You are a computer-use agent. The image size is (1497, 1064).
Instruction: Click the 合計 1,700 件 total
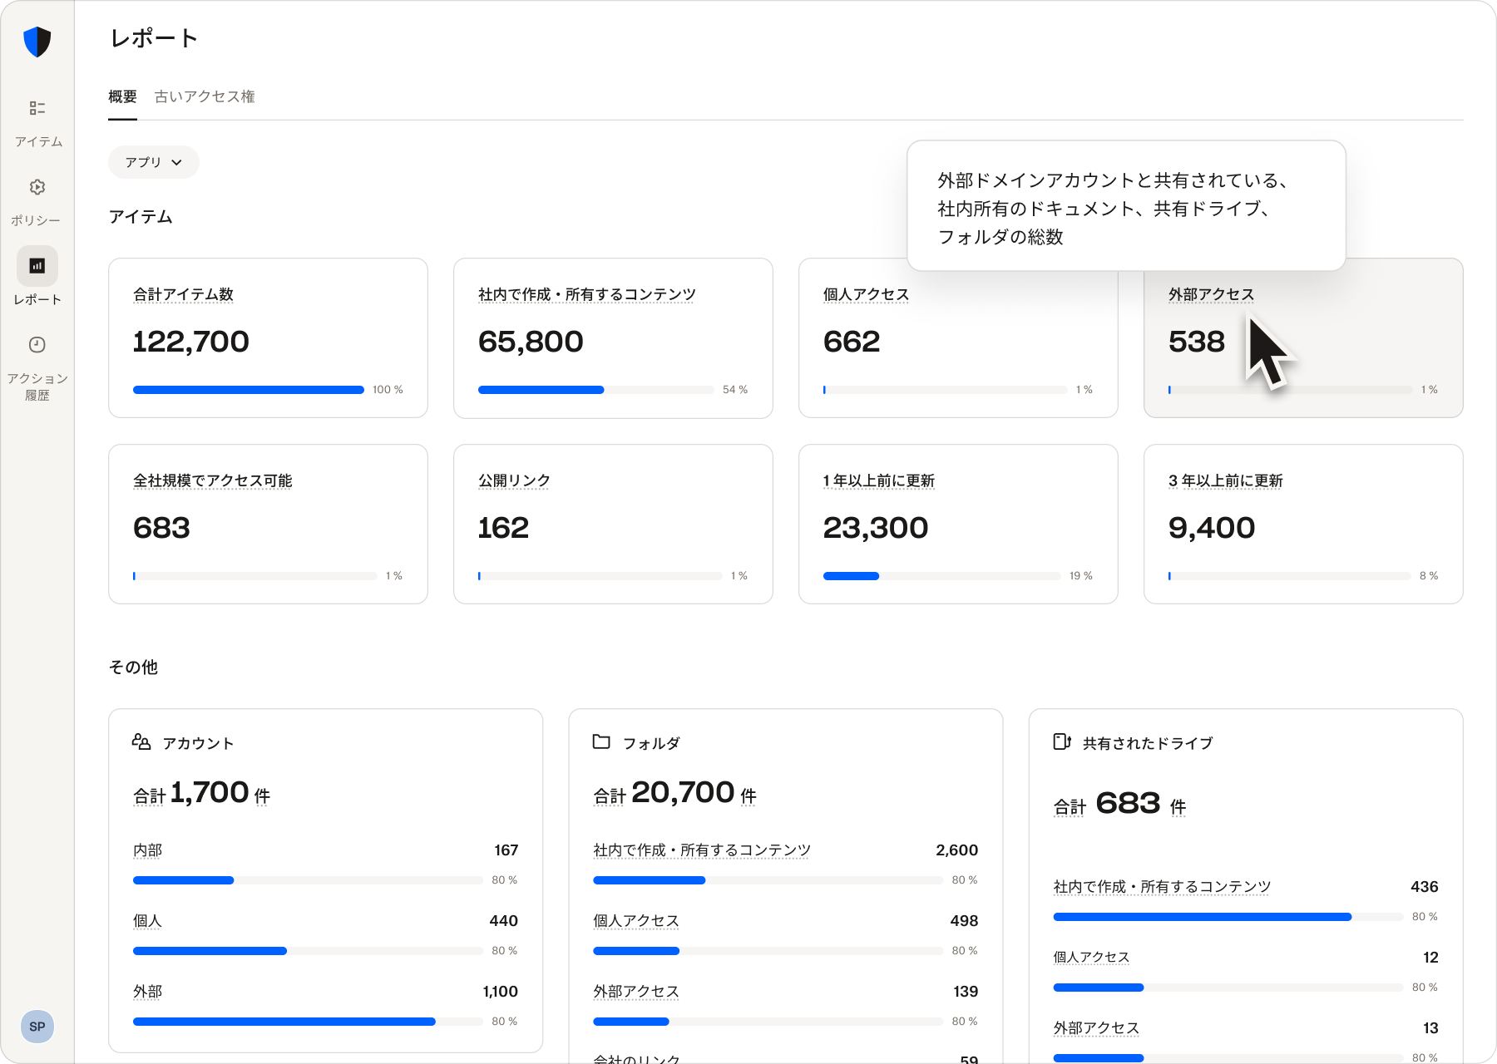point(201,793)
